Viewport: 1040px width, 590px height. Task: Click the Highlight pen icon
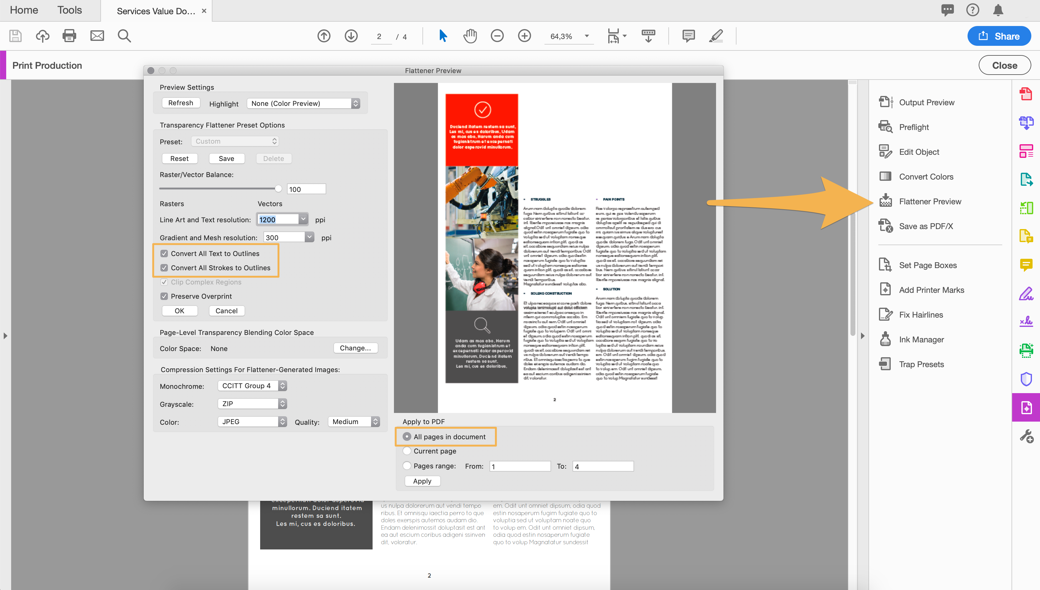click(x=716, y=36)
